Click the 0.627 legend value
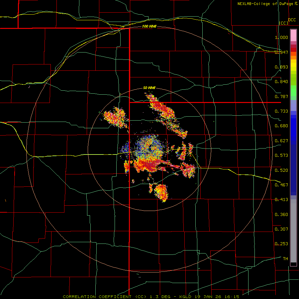Image resolution: width=299 pixels, height=299 pixels. click(281, 141)
